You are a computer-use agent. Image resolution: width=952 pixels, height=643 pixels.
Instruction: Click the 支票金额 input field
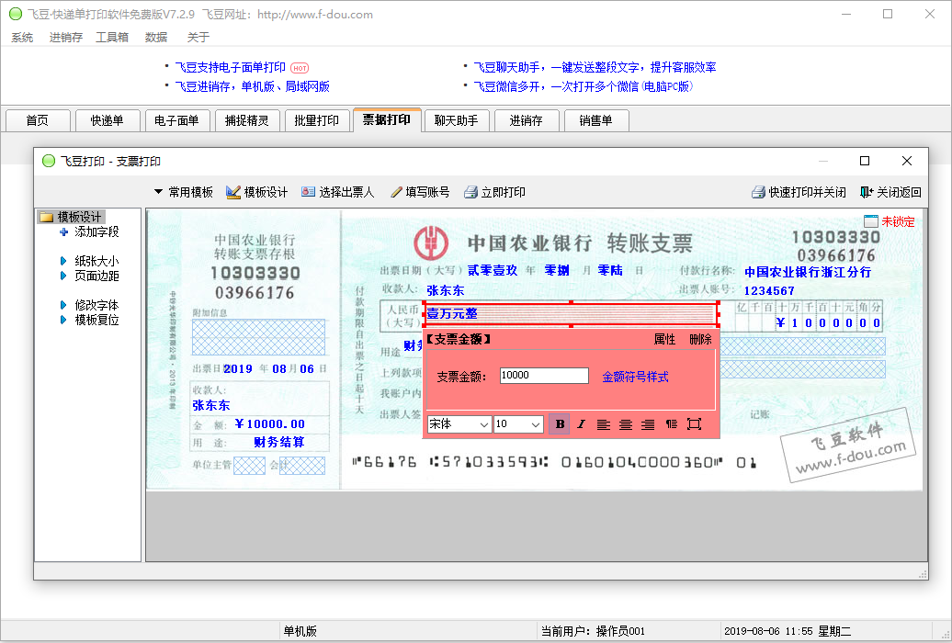[x=544, y=376]
